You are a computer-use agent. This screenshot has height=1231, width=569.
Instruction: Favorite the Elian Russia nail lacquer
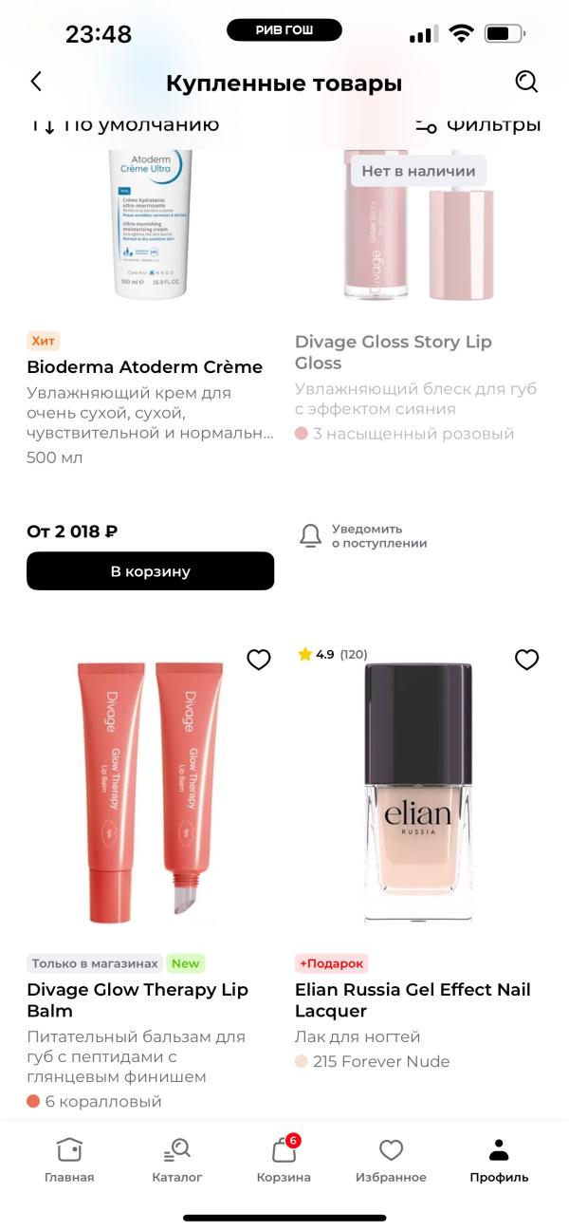pyautogui.click(x=526, y=660)
